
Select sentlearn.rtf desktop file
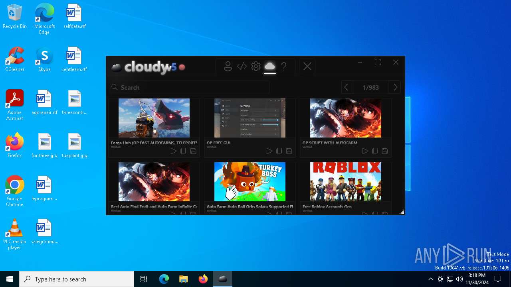pos(74,60)
